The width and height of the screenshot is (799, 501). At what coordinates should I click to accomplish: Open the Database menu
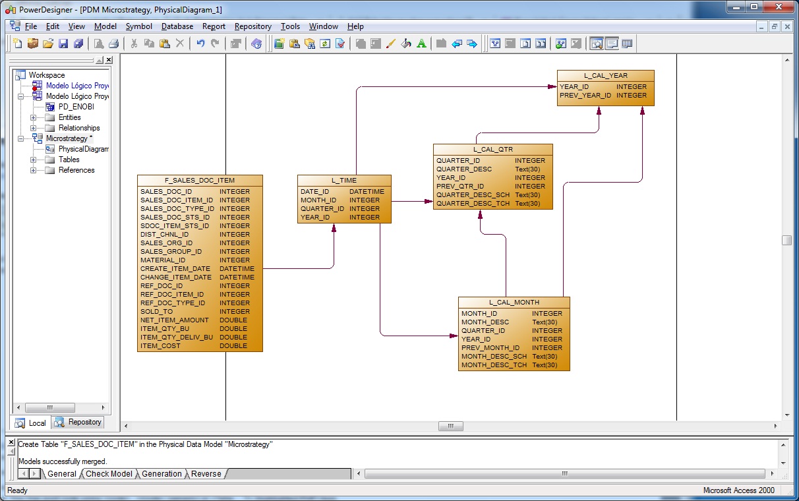177,26
